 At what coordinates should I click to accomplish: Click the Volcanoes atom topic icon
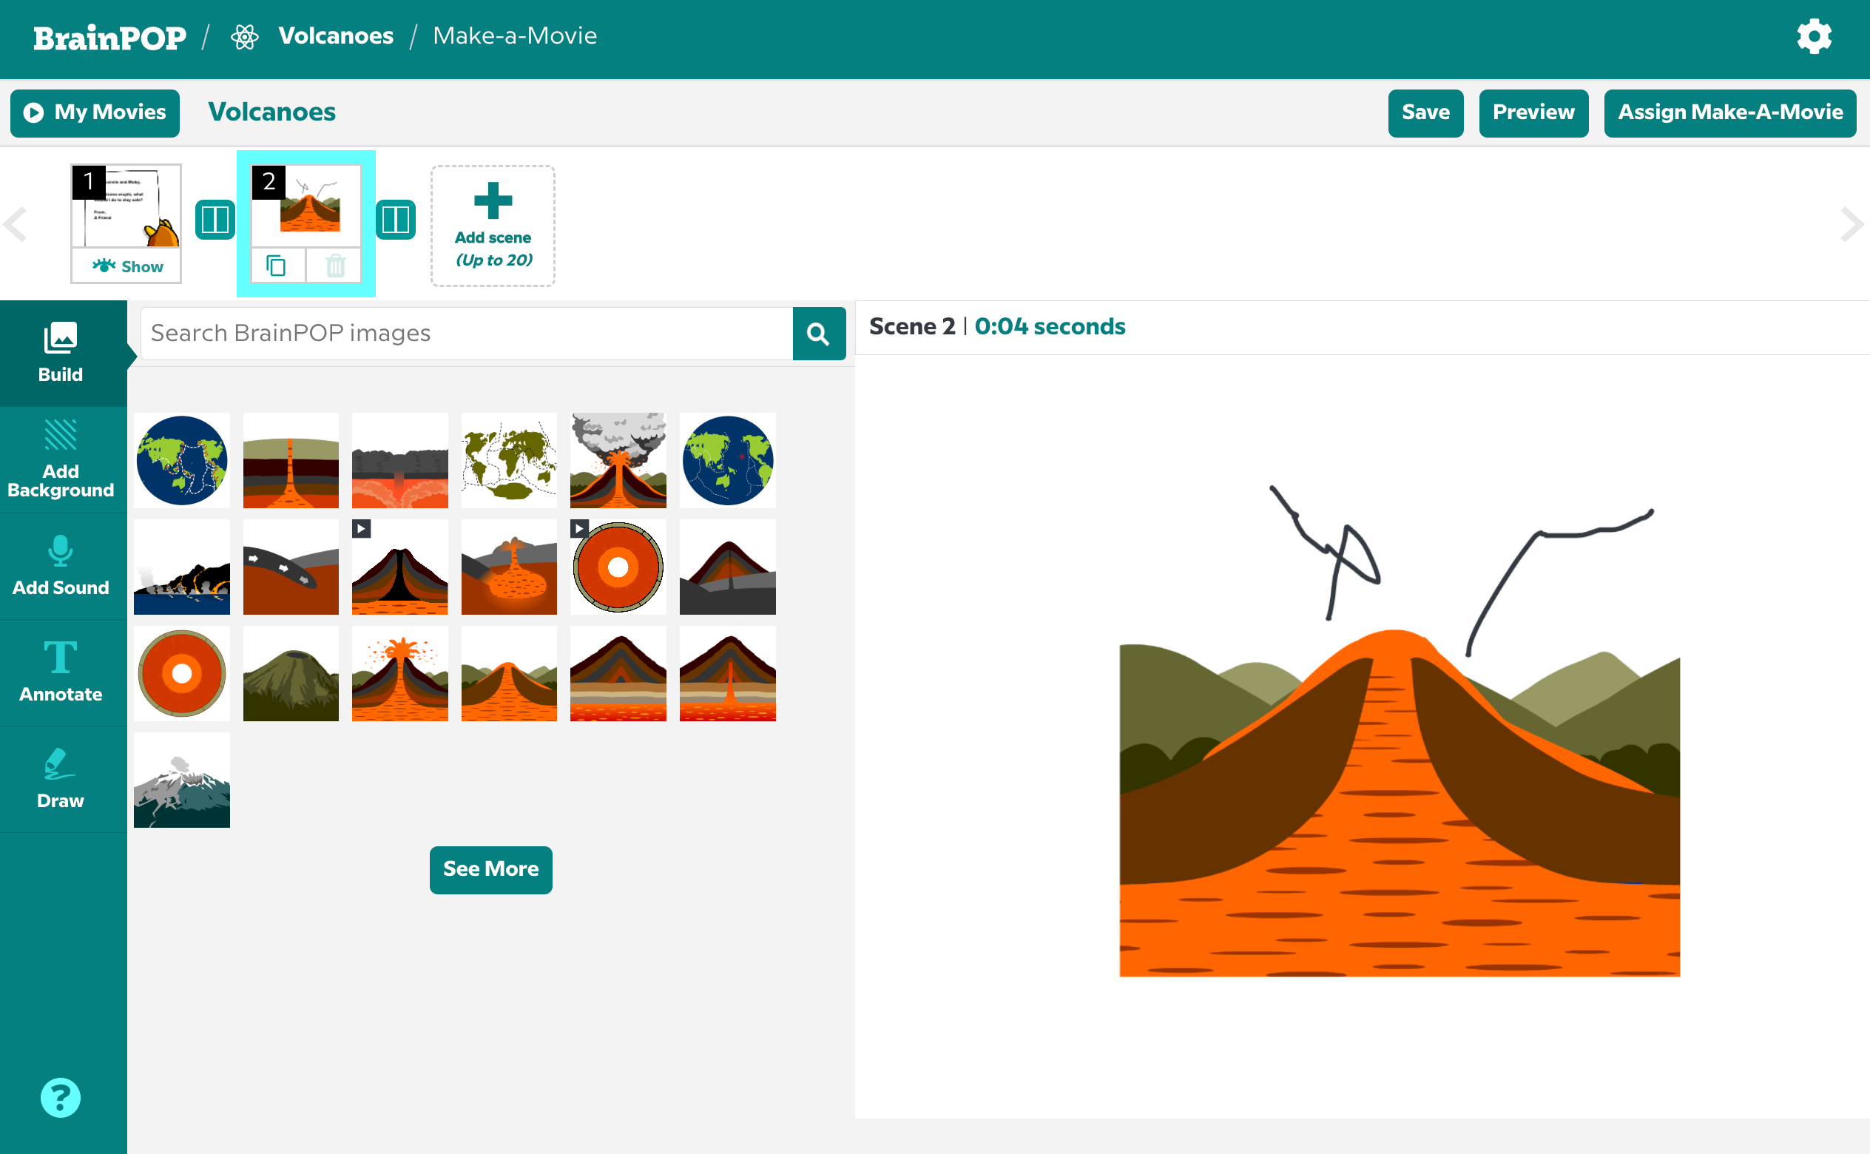[x=245, y=37]
